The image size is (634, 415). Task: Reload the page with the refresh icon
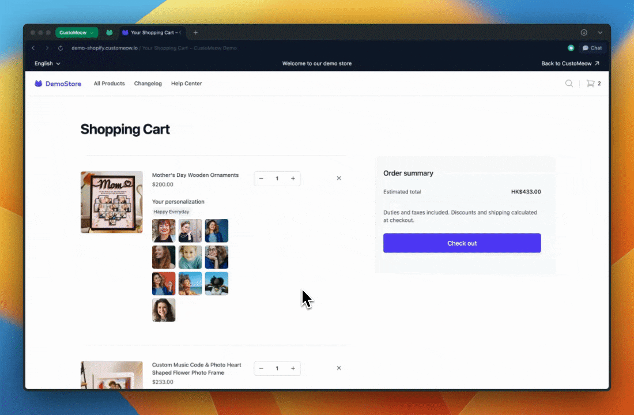click(61, 48)
